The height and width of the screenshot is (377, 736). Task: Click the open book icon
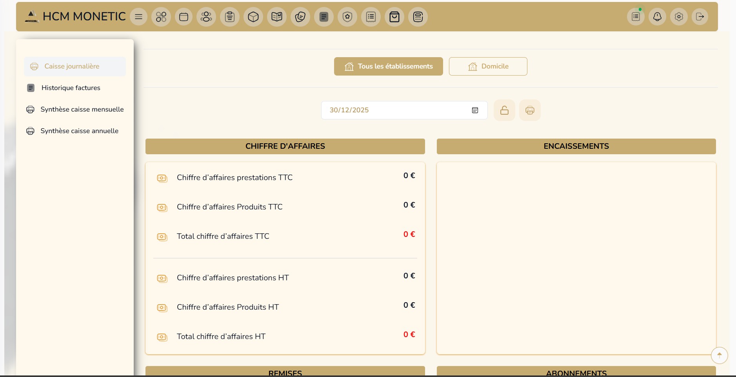[277, 17]
